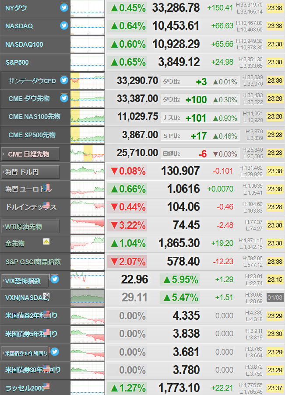Select WTI change ▼3.22%

[127, 225]
